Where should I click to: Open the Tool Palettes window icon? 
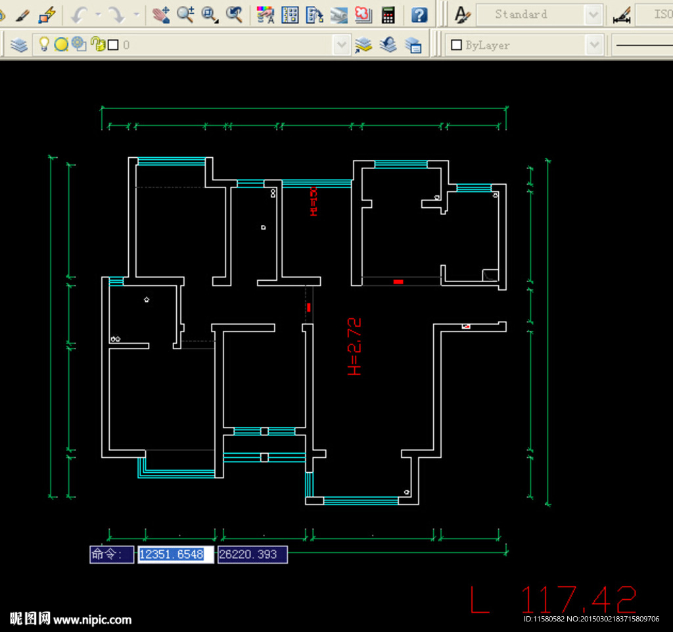315,15
